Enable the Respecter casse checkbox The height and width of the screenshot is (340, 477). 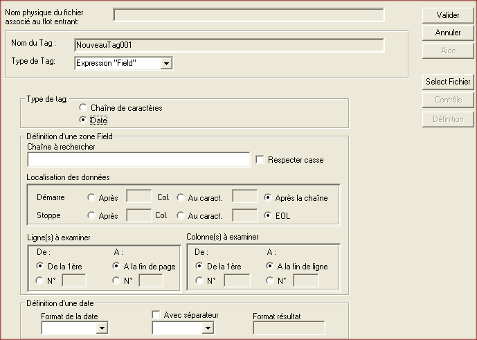tap(260, 160)
